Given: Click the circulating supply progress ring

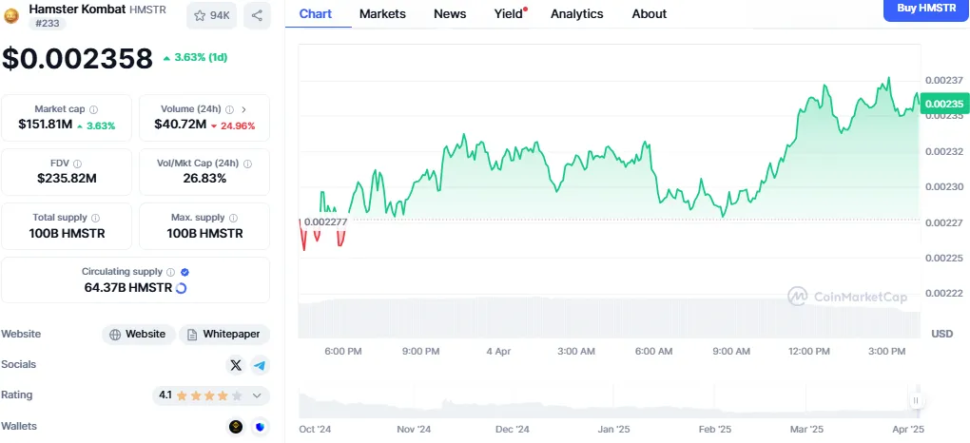Looking at the screenshot, I should pos(181,287).
